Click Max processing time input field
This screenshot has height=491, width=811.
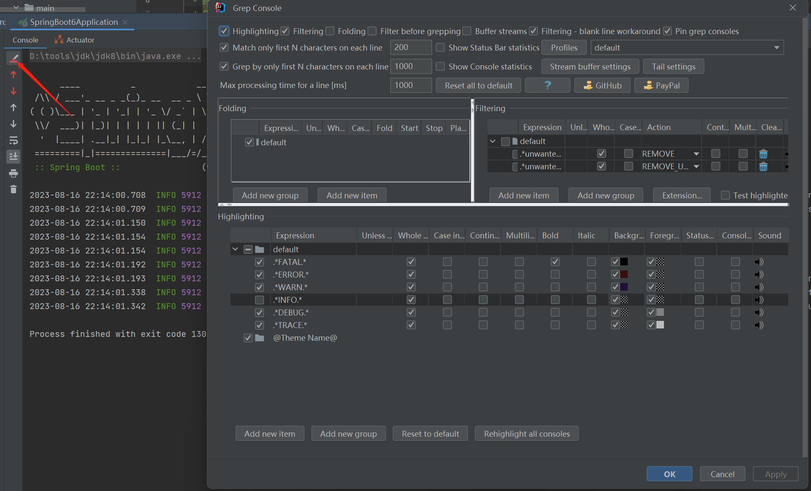[410, 85]
